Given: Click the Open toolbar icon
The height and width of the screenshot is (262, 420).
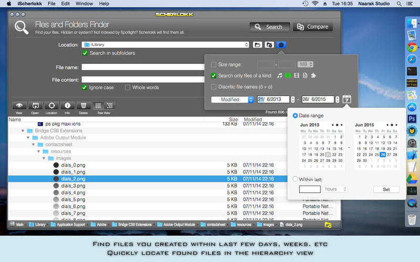Looking at the screenshot, I should [x=35, y=106].
